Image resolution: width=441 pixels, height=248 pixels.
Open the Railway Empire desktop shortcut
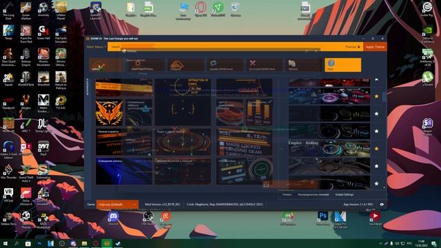[x=26, y=57]
